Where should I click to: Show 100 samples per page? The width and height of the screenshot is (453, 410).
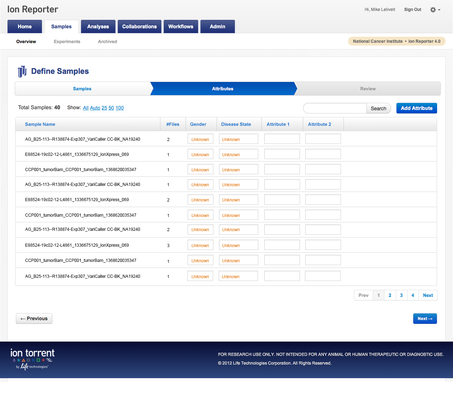(x=120, y=108)
